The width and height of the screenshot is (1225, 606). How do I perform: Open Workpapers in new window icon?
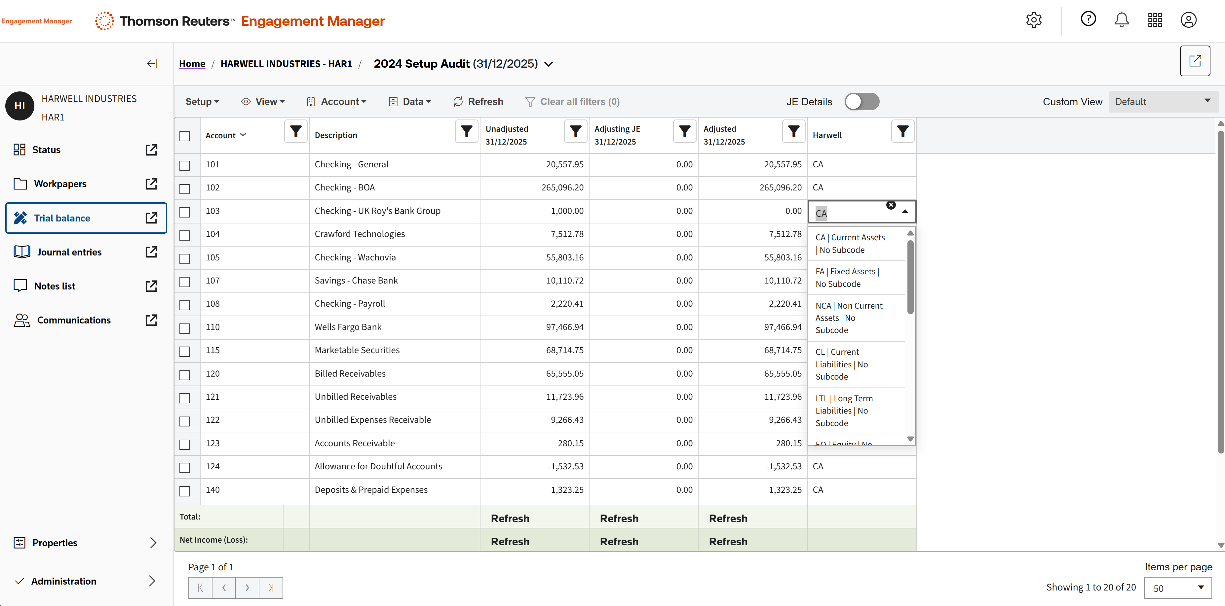click(x=151, y=184)
